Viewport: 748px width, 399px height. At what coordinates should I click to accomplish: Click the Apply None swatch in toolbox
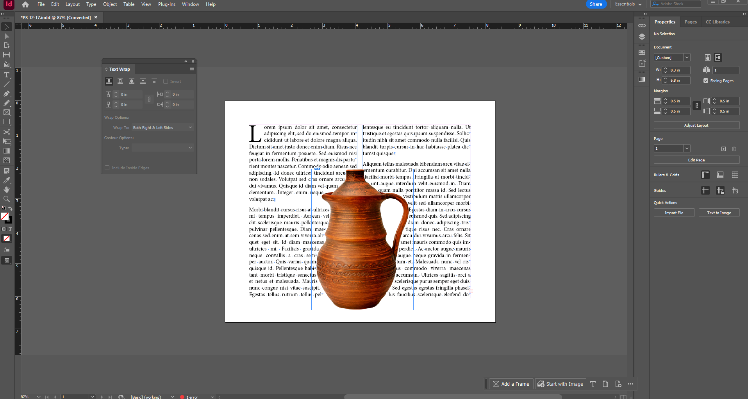(7, 238)
